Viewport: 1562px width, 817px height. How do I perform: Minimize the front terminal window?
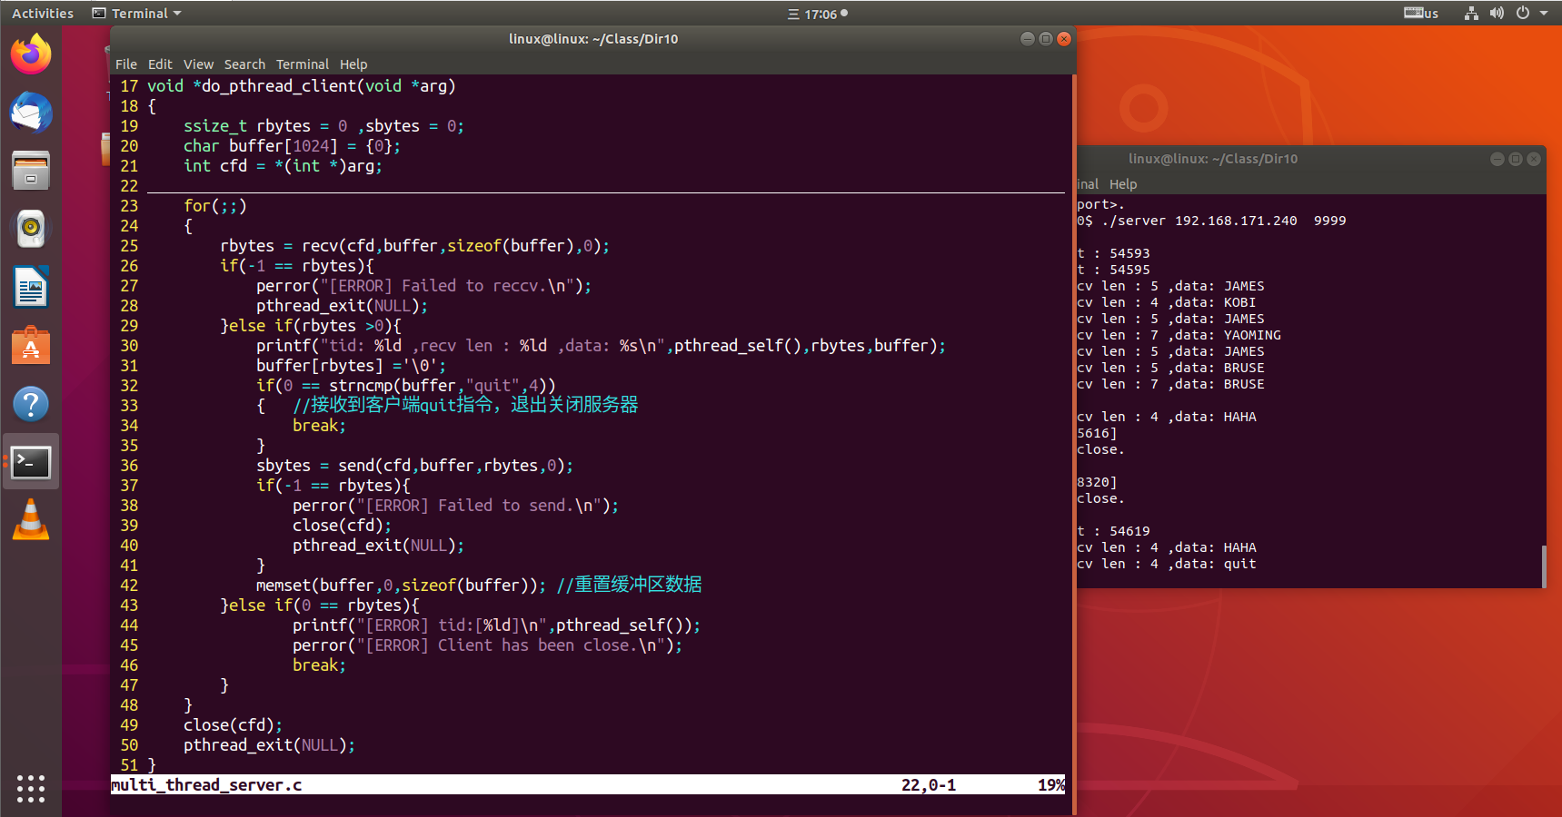point(1028,38)
